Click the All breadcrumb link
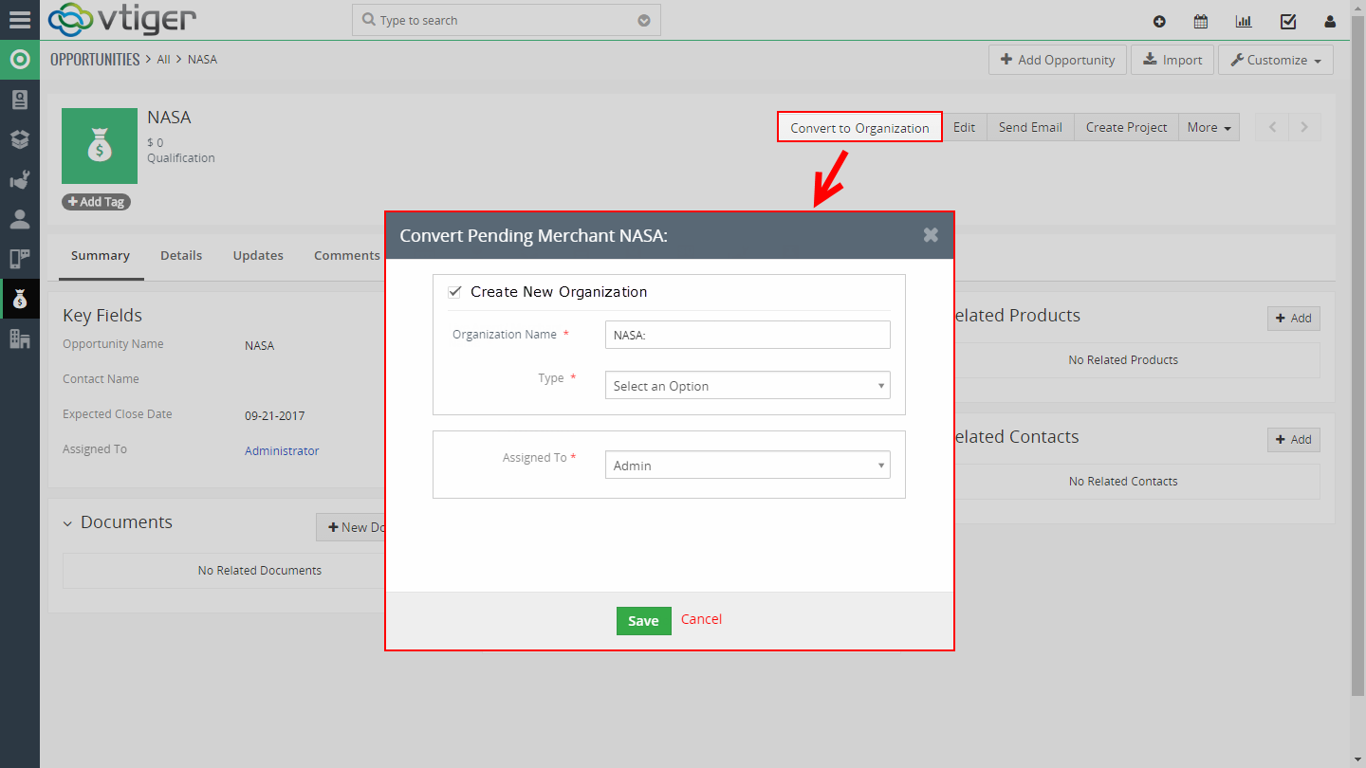1366x768 pixels. (x=163, y=60)
